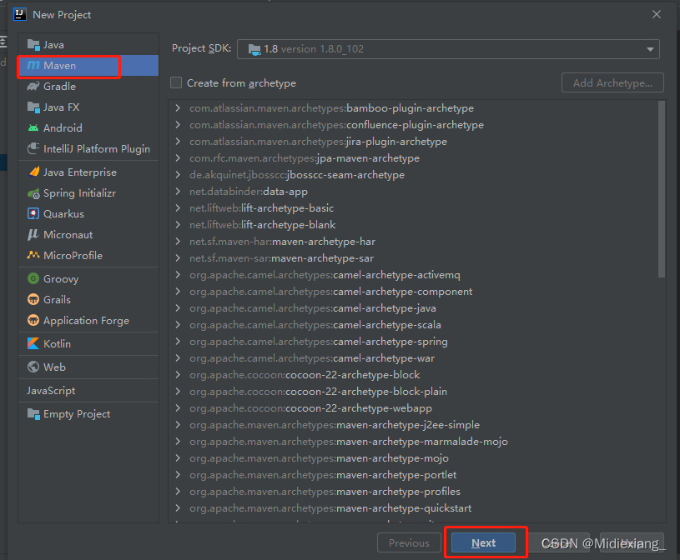Click the Micronaut mu icon
680x560 pixels.
(x=33, y=234)
